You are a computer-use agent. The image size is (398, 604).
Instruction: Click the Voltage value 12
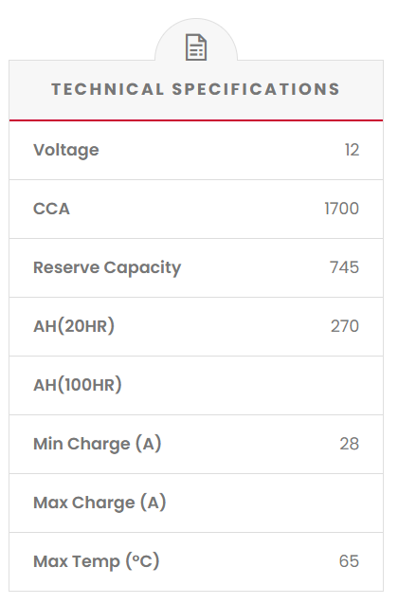[x=352, y=150]
